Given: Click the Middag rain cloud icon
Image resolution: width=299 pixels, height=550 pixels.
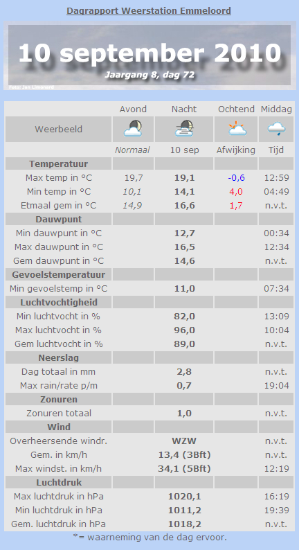Looking at the screenshot, I should coord(276,129).
